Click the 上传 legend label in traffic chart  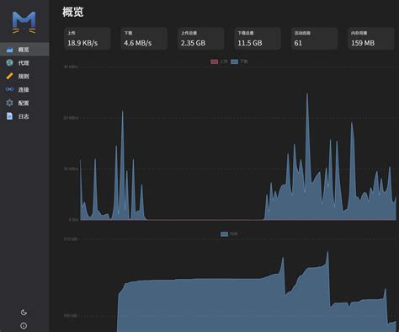coord(224,62)
